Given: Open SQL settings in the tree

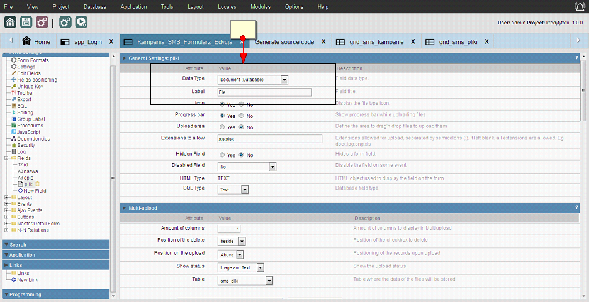Looking at the screenshot, I should [x=22, y=106].
